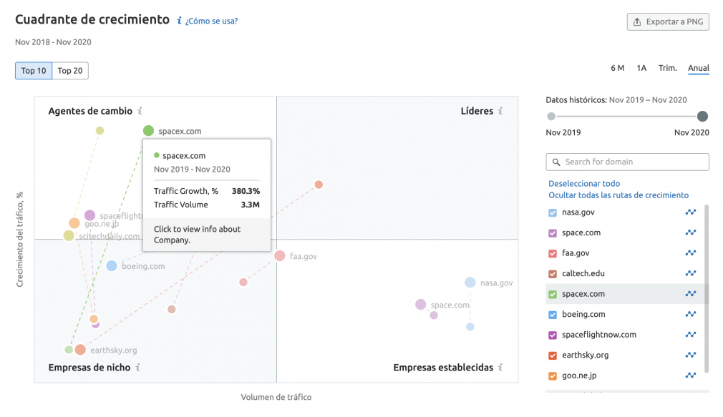Click the faa.gov bubble on chart
The image size is (723, 417).
click(x=279, y=256)
